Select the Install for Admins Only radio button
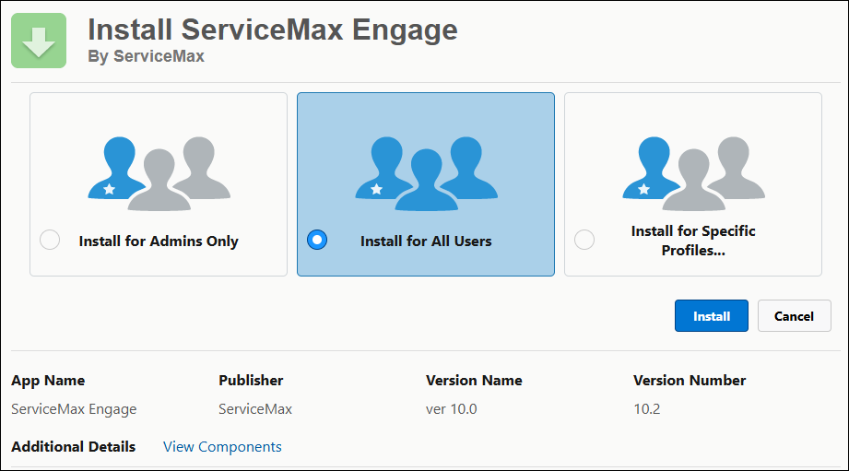The image size is (849, 471). click(50, 240)
